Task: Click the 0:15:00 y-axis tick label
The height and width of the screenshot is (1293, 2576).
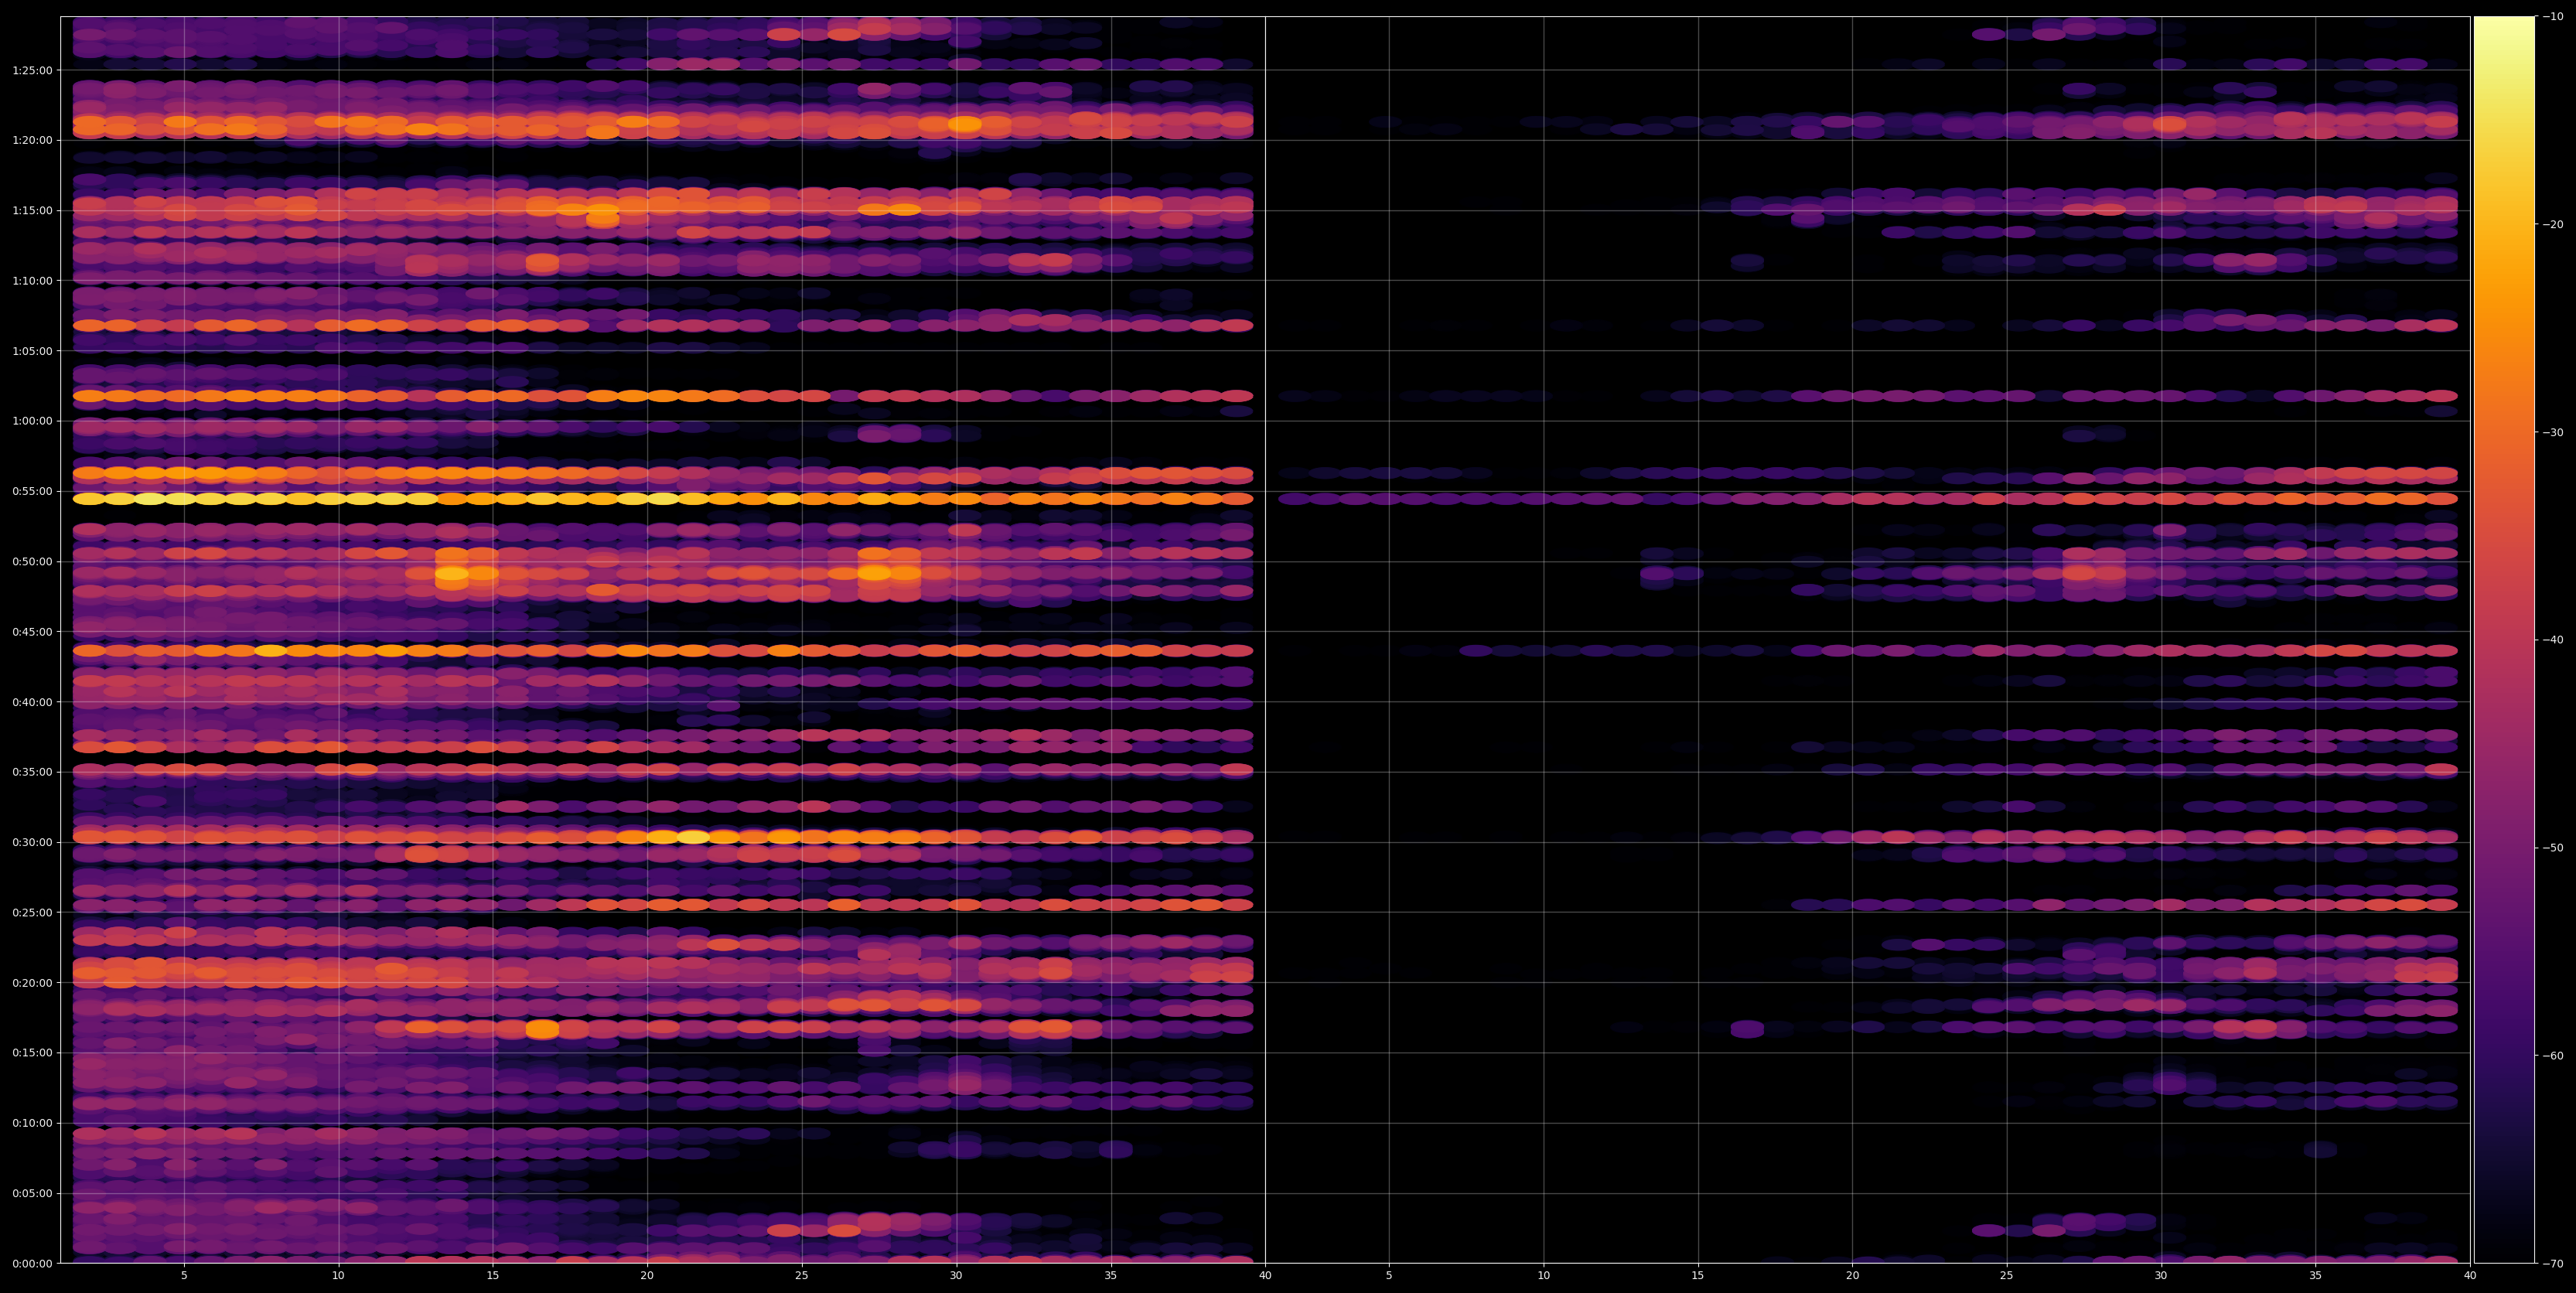Action: [32, 1053]
